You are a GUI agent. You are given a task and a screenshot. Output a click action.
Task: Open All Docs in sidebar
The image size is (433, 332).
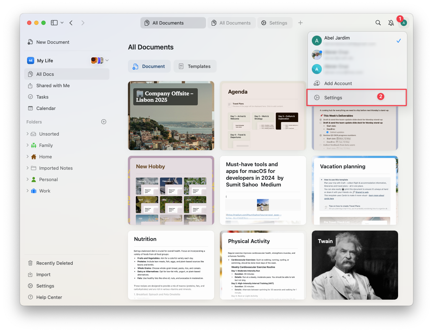67,74
